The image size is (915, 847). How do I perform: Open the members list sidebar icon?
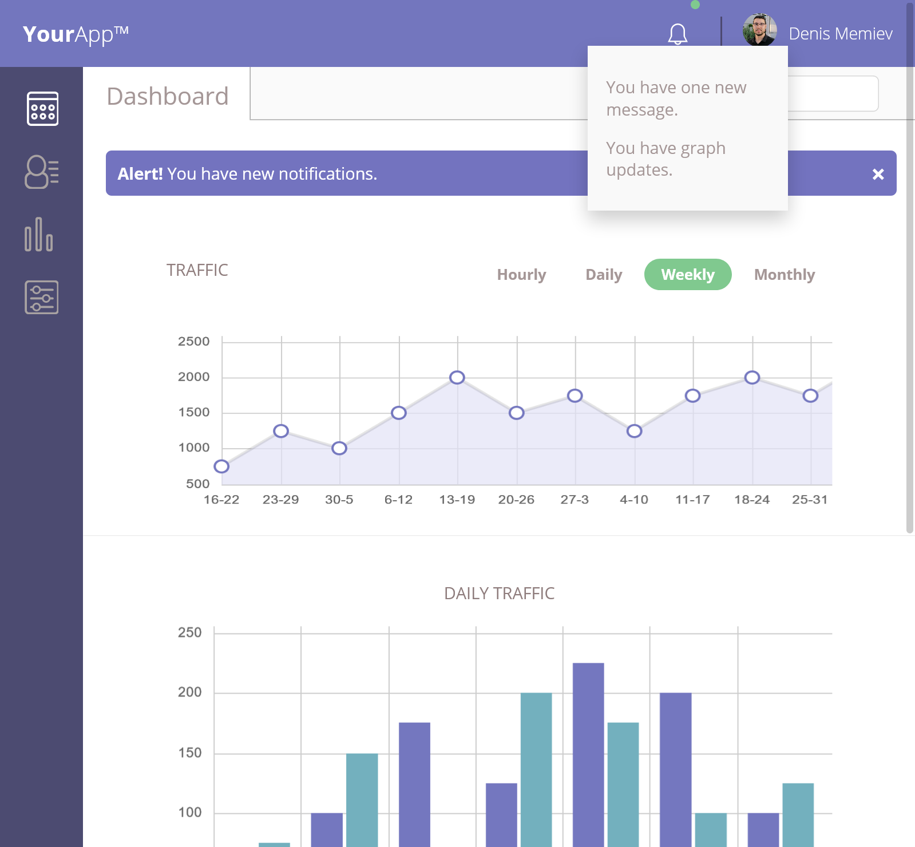pyautogui.click(x=42, y=172)
